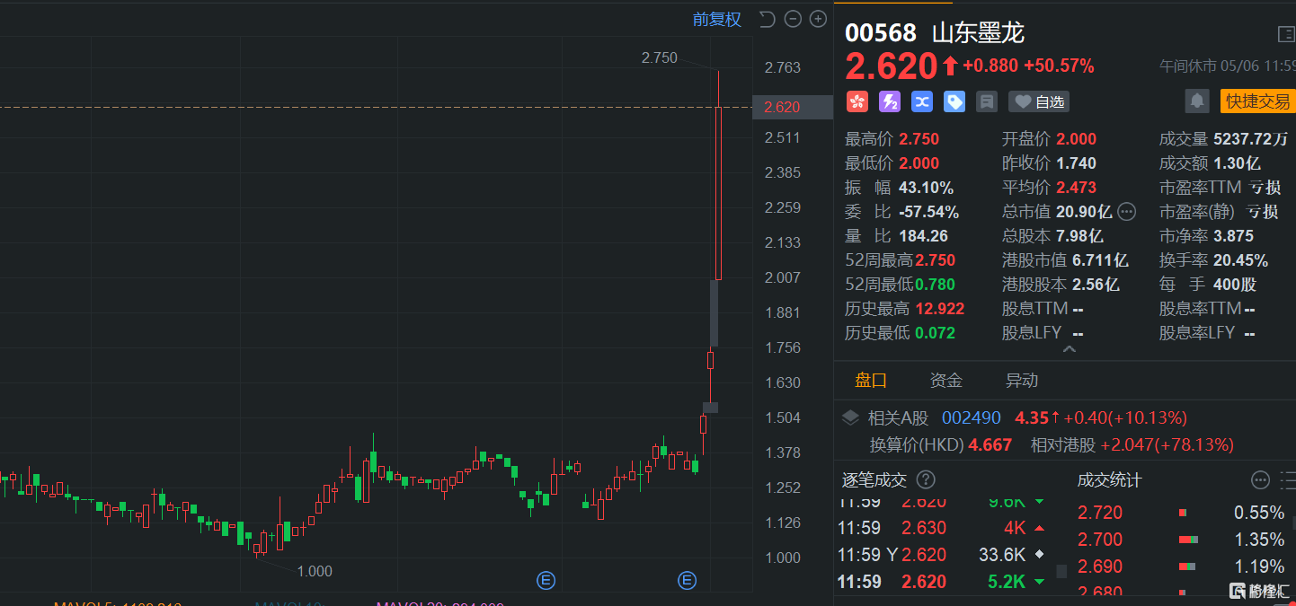The height and width of the screenshot is (606, 1296).
Task: Click the 昨收价 value 1.740
Action: (1076, 163)
